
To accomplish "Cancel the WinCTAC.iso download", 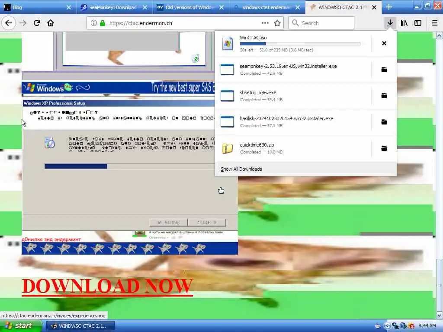I will 384,43.
